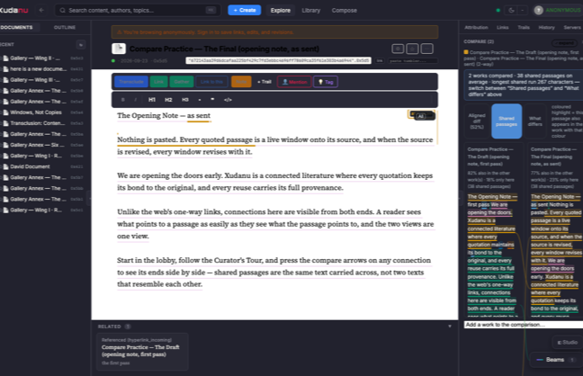Screen dimensions: 583x376
Task: Open the Attribution tab
Action: [x=476, y=28]
